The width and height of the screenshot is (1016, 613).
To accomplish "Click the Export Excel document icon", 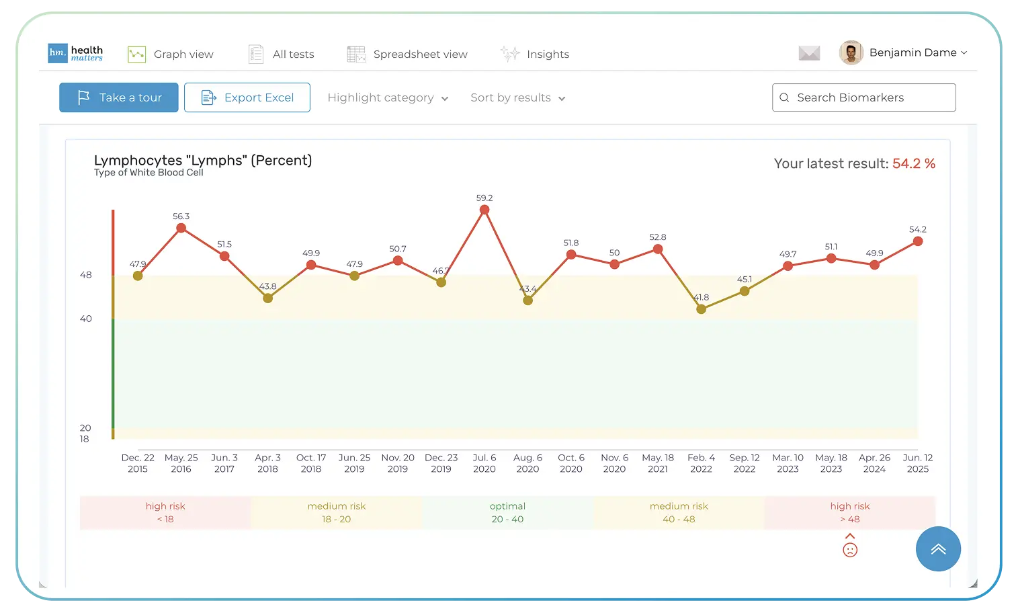I will pos(208,97).
